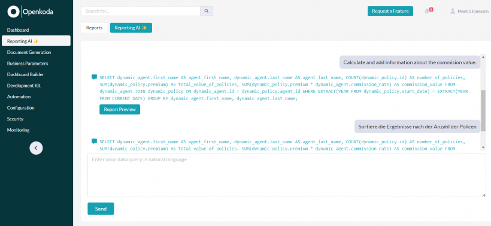The image size is (491, 226).
Task: Click chat bubble icon of first SQL response
Action: pyautogui.click(x=94, y=77)
